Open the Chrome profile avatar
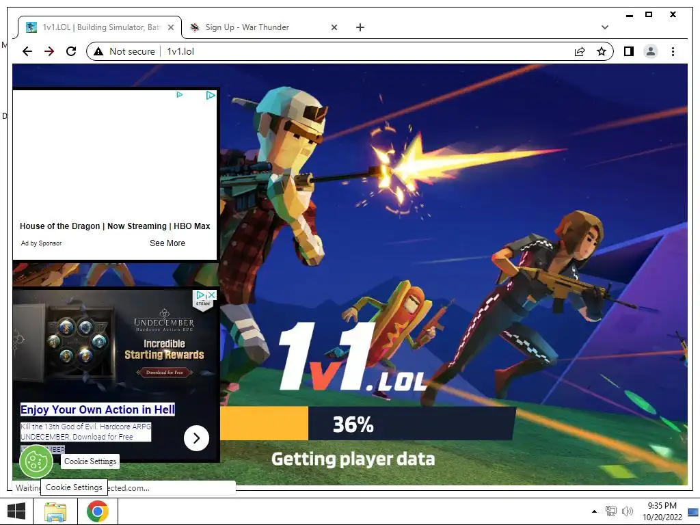The height and width of the screenshot is (525, 700). (x=651, y=51)
